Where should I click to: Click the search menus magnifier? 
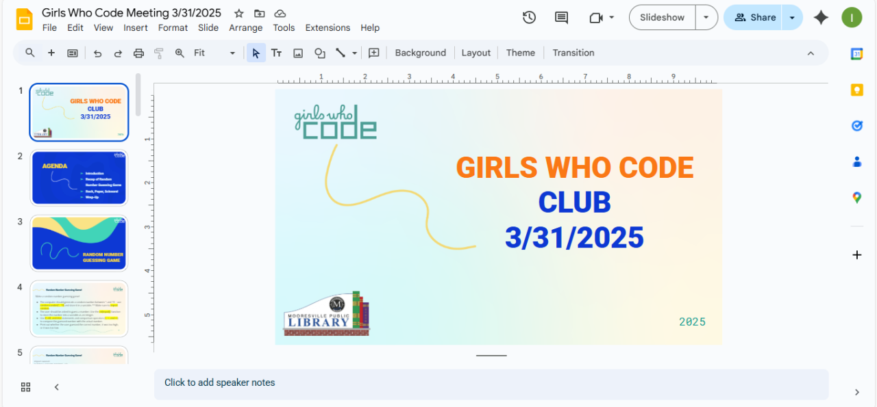pyautogui.click(x=30, y=53)
